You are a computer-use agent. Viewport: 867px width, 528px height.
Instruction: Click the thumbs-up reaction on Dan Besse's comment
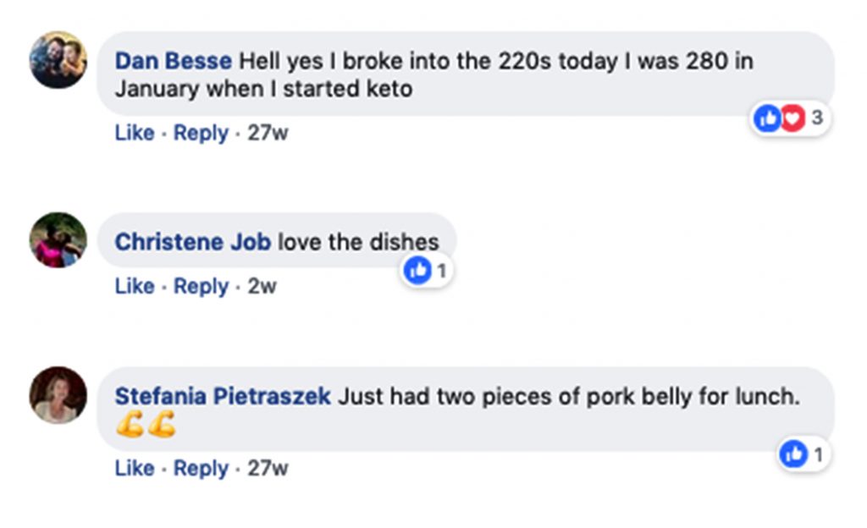(x=767, y=119)
